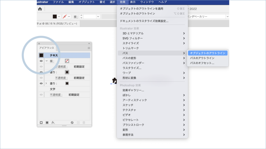The image size is (266, 149).
Task: Open the オブジェクト menu
Action: click(87, 2)
